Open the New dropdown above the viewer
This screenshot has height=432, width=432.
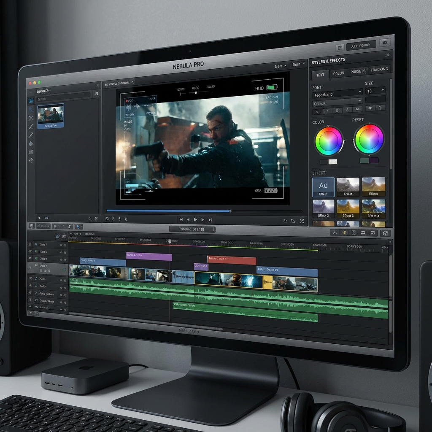(281, 66)
